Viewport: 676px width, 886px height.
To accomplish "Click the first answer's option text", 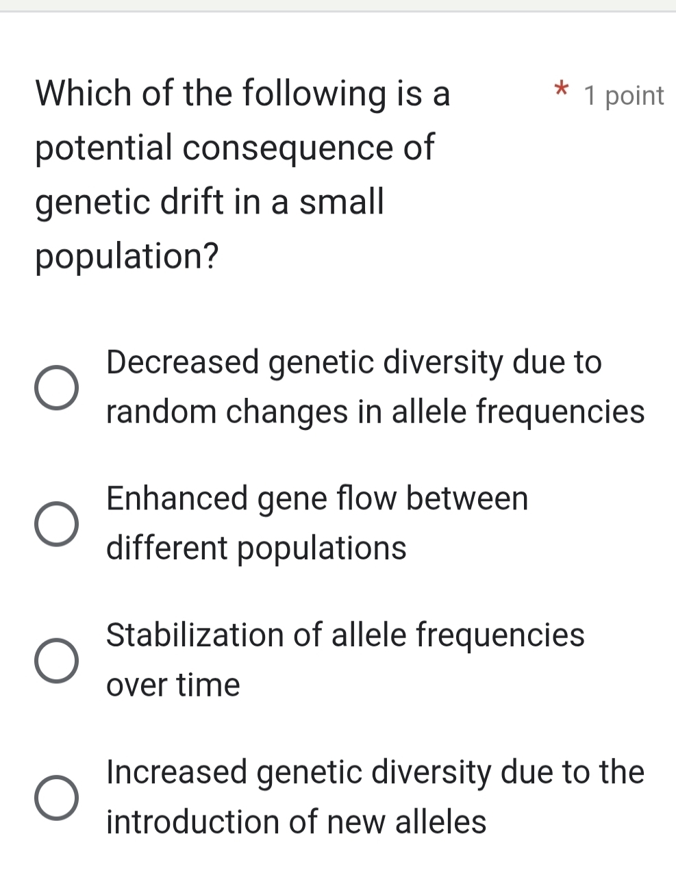I will click(353, 362).
